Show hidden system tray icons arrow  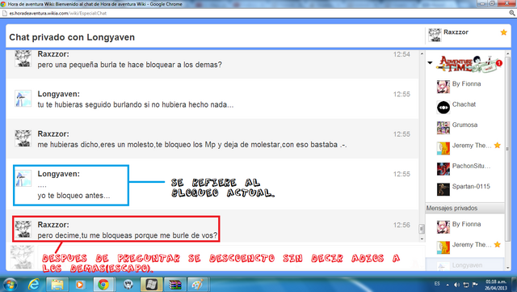coord(448,285)
